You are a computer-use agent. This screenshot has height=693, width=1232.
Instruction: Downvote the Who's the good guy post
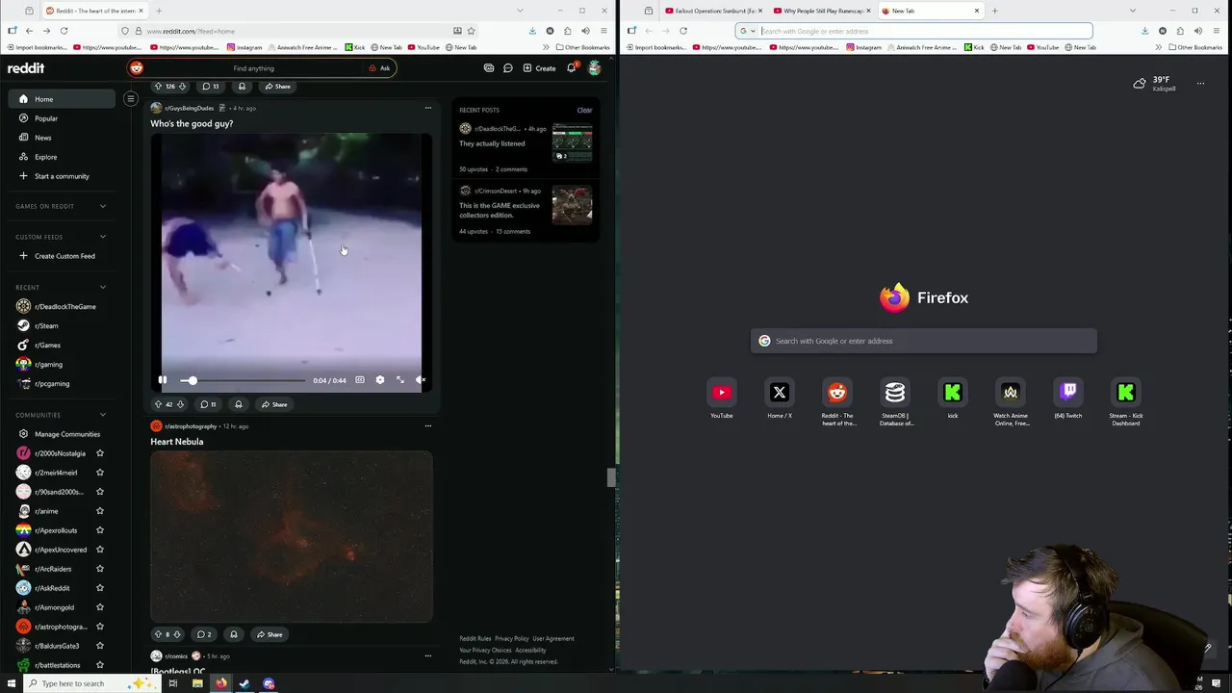point(180,404)
